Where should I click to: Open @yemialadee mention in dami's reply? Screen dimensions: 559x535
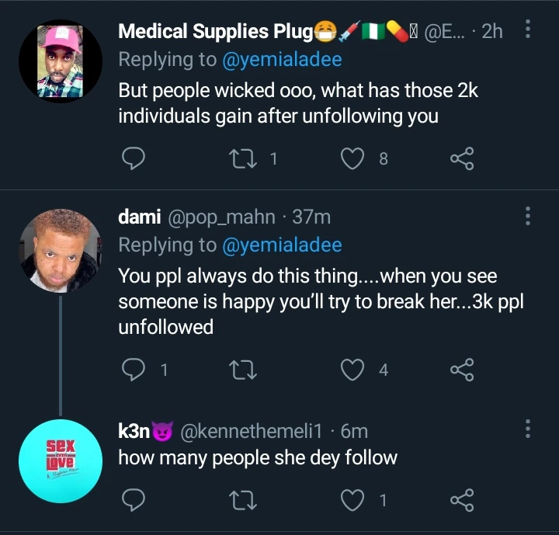pos(282,245)
